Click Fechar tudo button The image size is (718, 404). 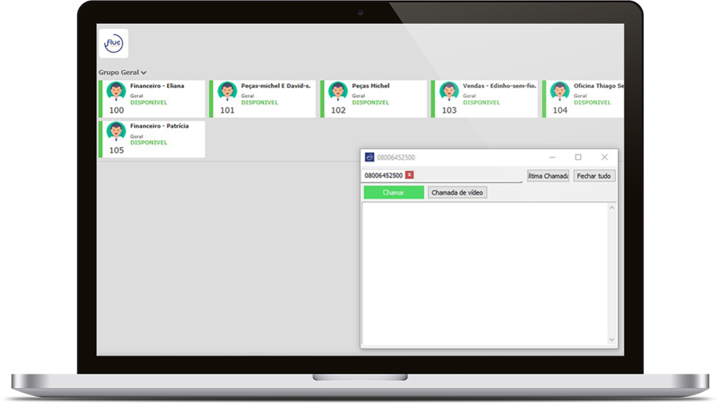tap(594, 176)
